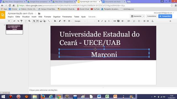Collapse the menus with double chevron
The image size is (177, 99).
(170, 21)
